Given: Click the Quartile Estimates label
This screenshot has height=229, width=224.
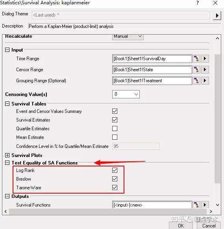Looking at the screenshot, I should (33, 129).
